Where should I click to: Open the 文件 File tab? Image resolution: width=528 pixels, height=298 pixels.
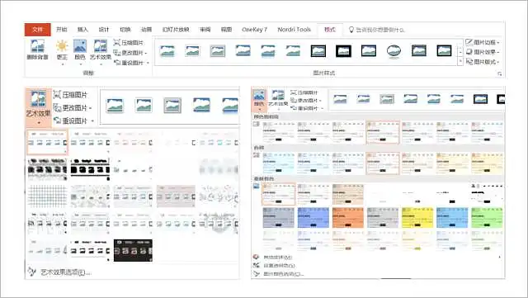coord(38,30)
